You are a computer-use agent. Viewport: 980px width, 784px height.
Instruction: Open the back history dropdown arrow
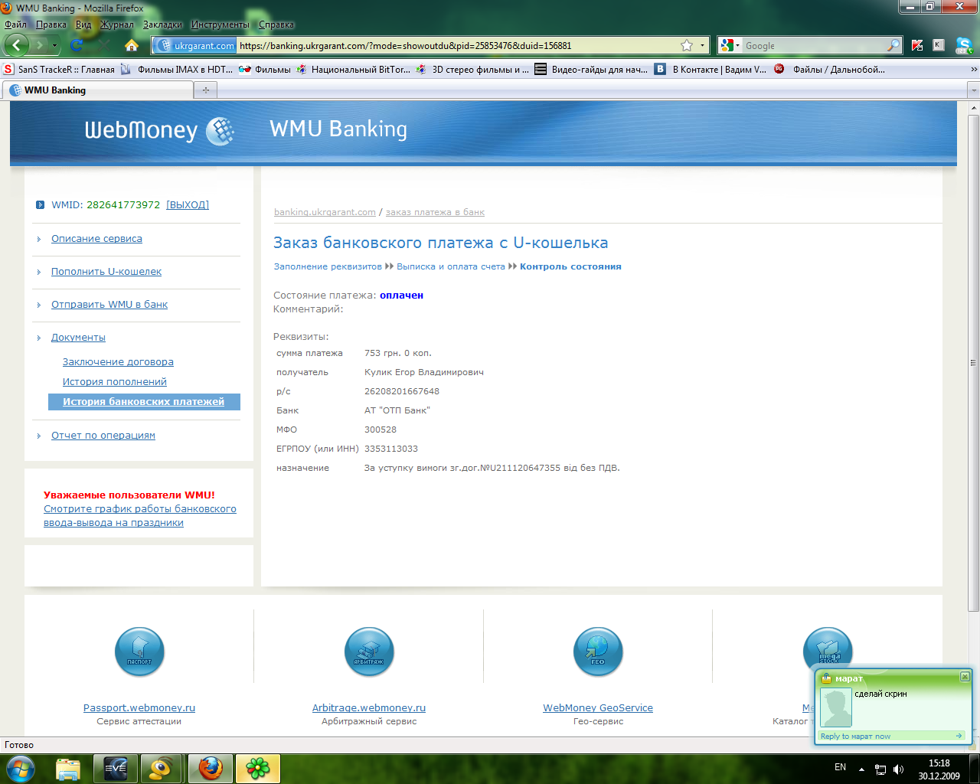point(54,45)
